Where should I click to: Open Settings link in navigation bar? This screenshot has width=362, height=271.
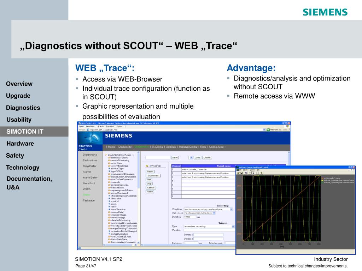[171, 146]
